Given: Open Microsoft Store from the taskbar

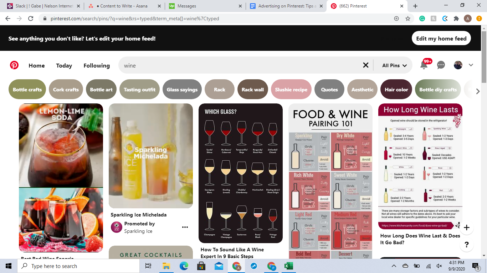Looking at the screenshot, I should click(x=201, y=266).
